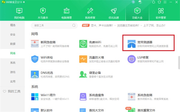Image resolution: width=180 pixels, height=112 pixels.
Task: Click the 宽带测速器 title text
Action: coord(145,42)
